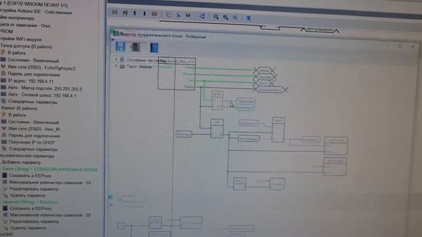Click Добавить параметр

pyautogui.click(x=21, y=162)
